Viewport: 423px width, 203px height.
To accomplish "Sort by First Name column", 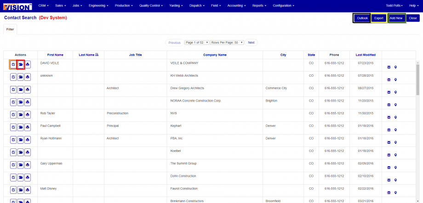I will 55,55.
